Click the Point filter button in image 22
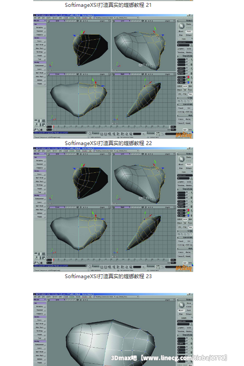Viewport: 244px width, 366px height. (x=189, y=31)
